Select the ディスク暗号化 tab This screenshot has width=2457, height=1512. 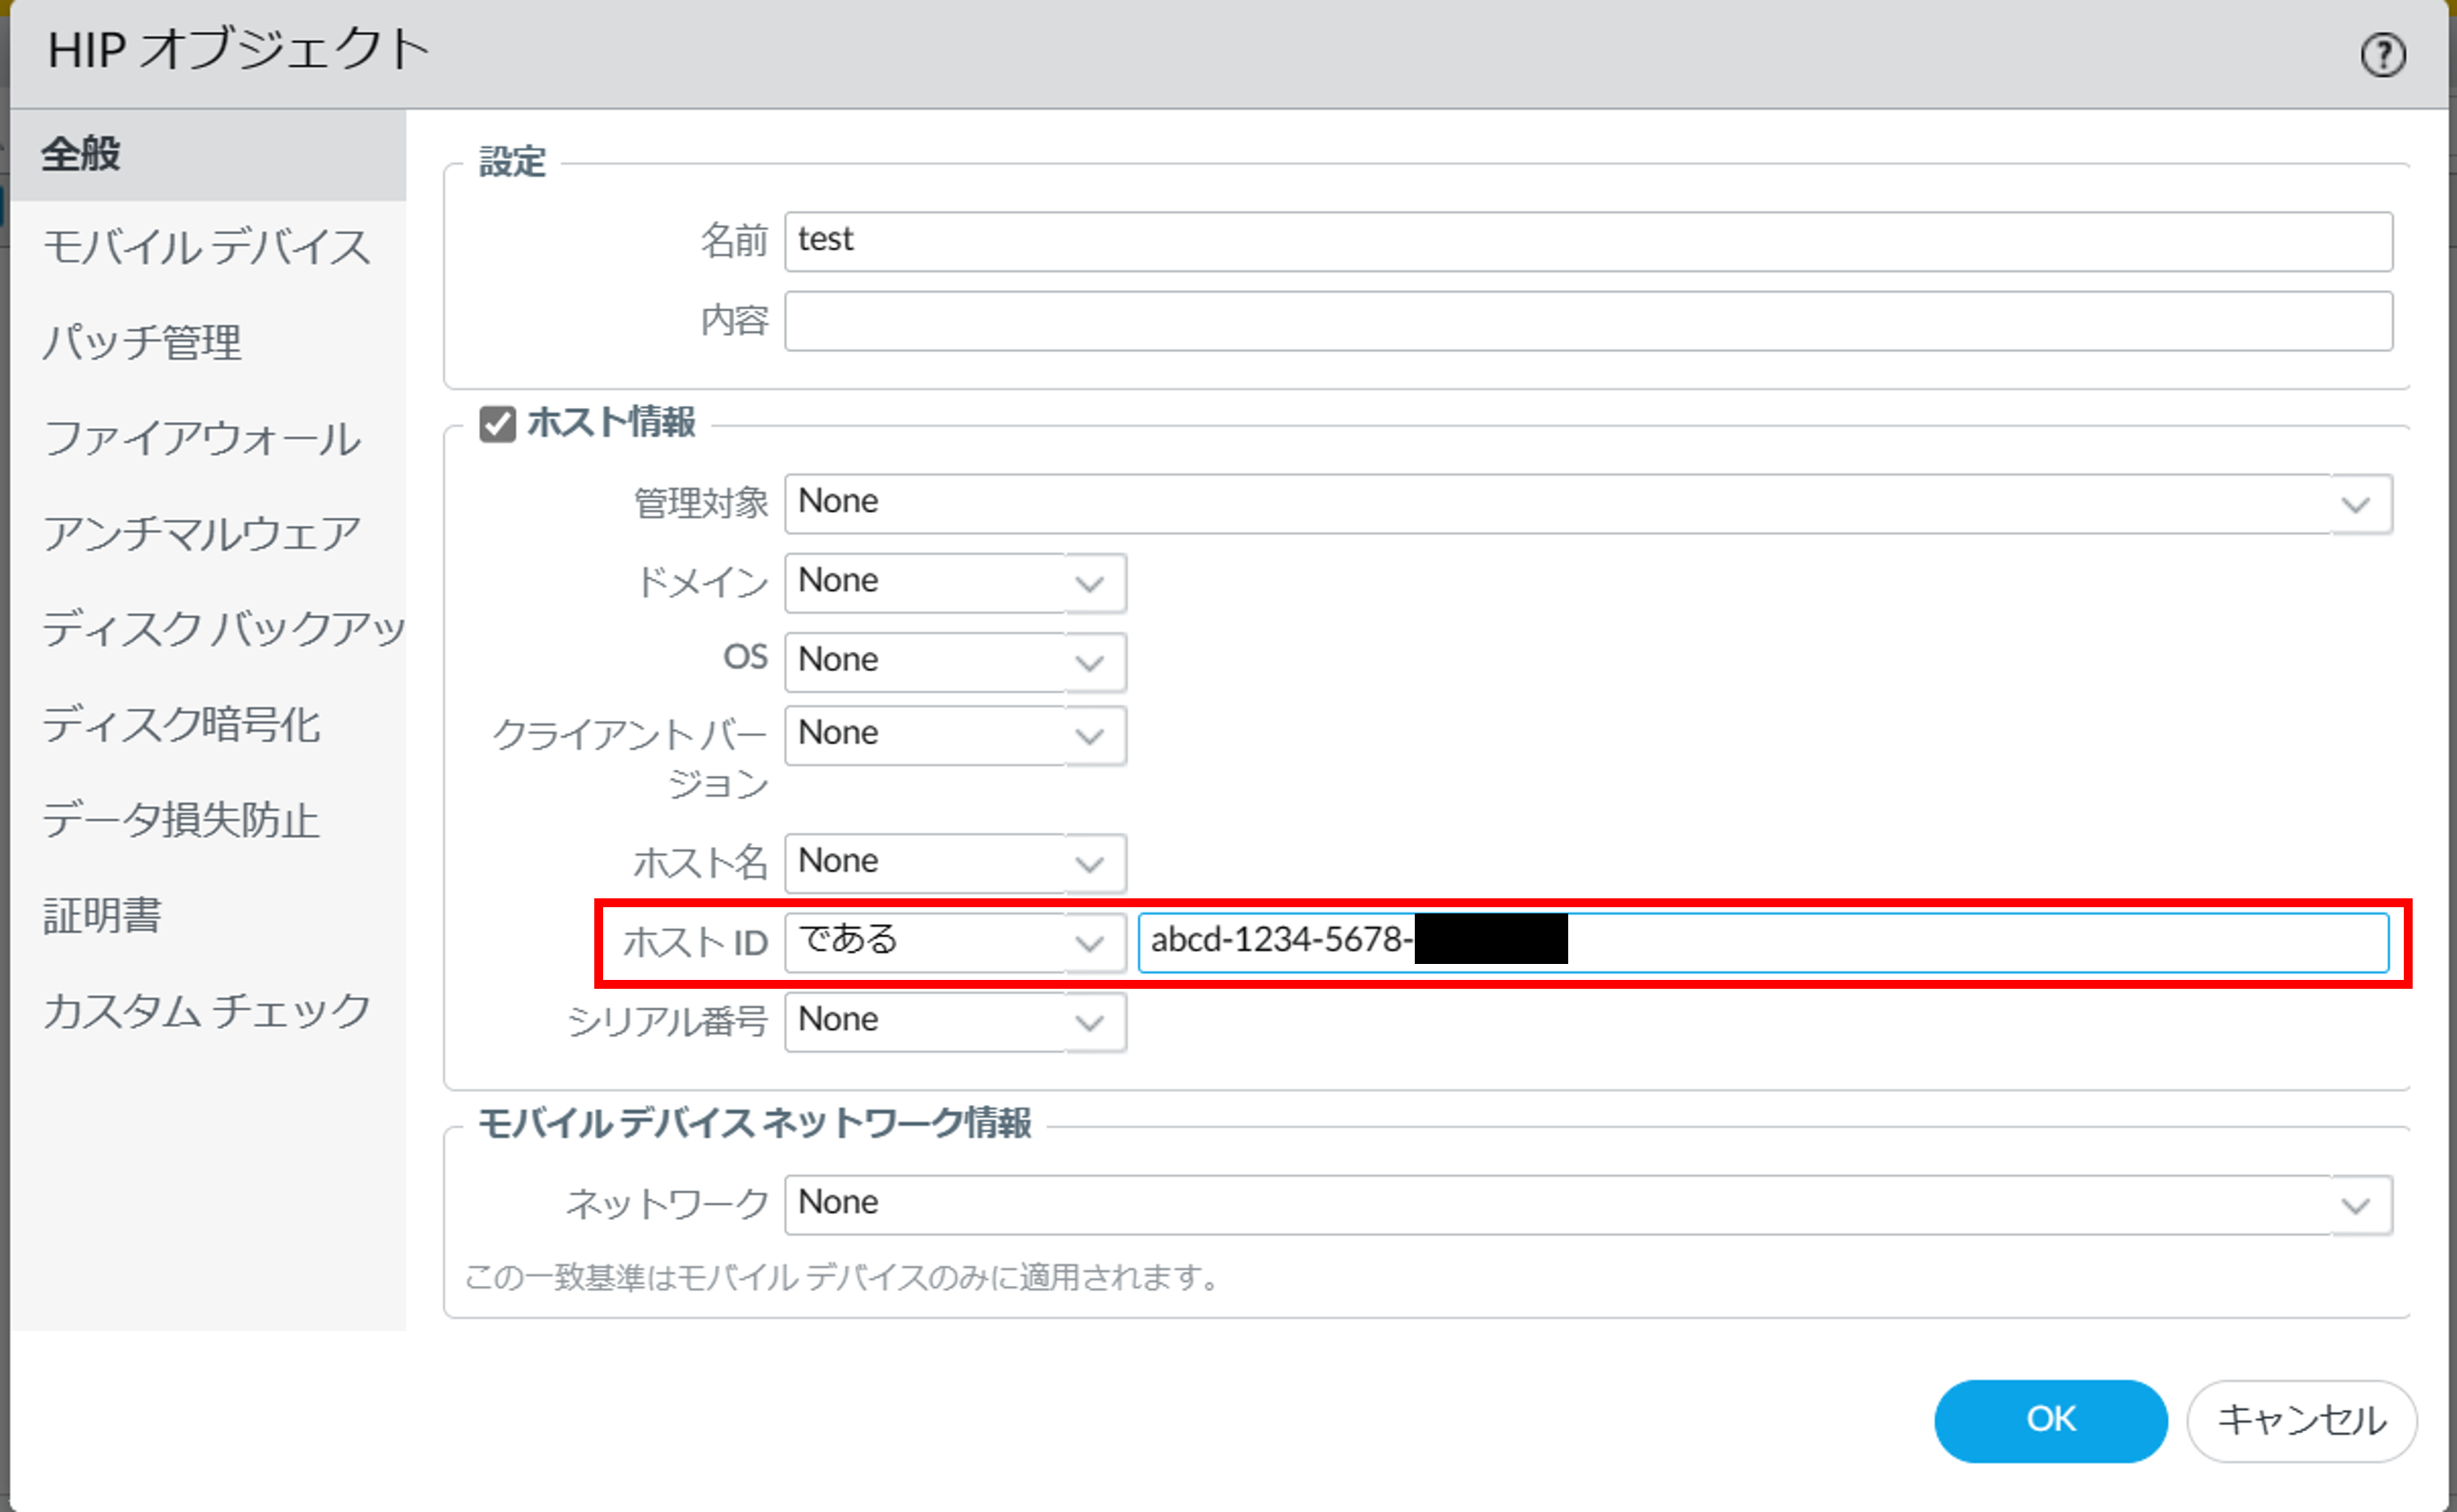pos(181,724)
